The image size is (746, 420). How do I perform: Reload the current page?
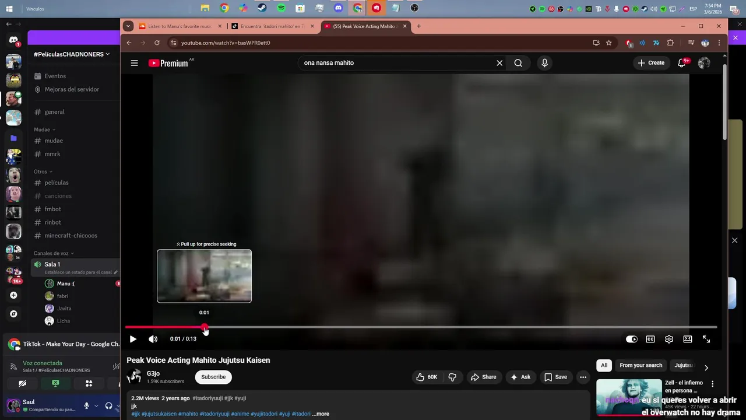point(157,43)
